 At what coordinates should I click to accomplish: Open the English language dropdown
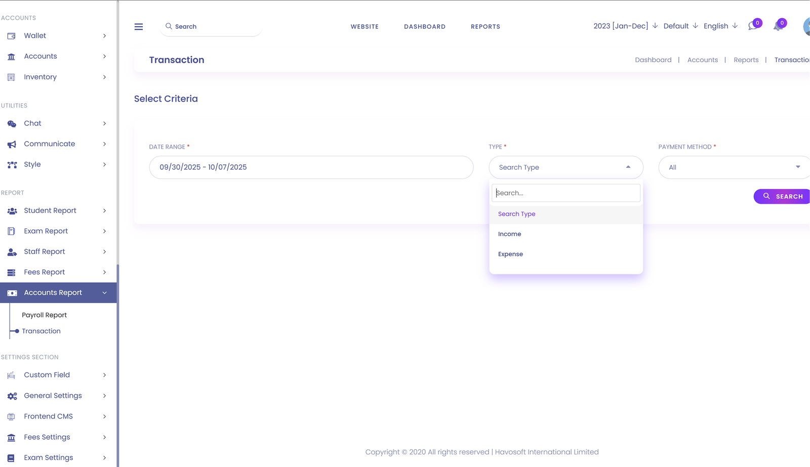click(x=720, y=26)
